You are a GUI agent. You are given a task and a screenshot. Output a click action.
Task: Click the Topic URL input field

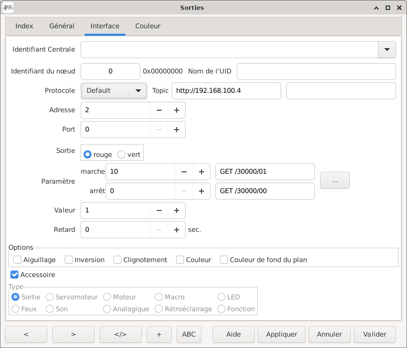coord(226,91)
